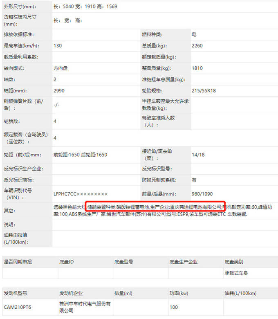278x319 pixels.
Task: Select the fuel type value 电
Action: click(x=194, y=34)
